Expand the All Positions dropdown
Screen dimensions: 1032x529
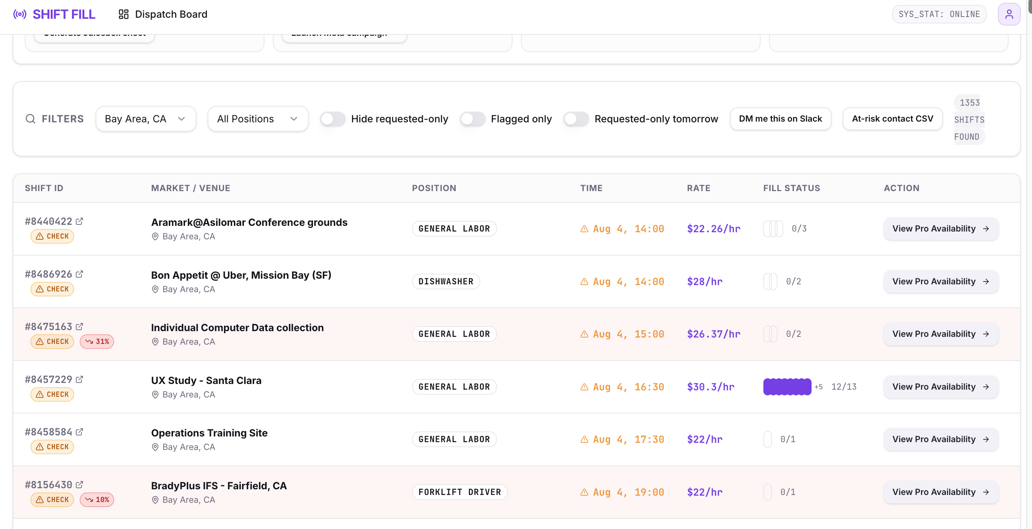(258, 119)
